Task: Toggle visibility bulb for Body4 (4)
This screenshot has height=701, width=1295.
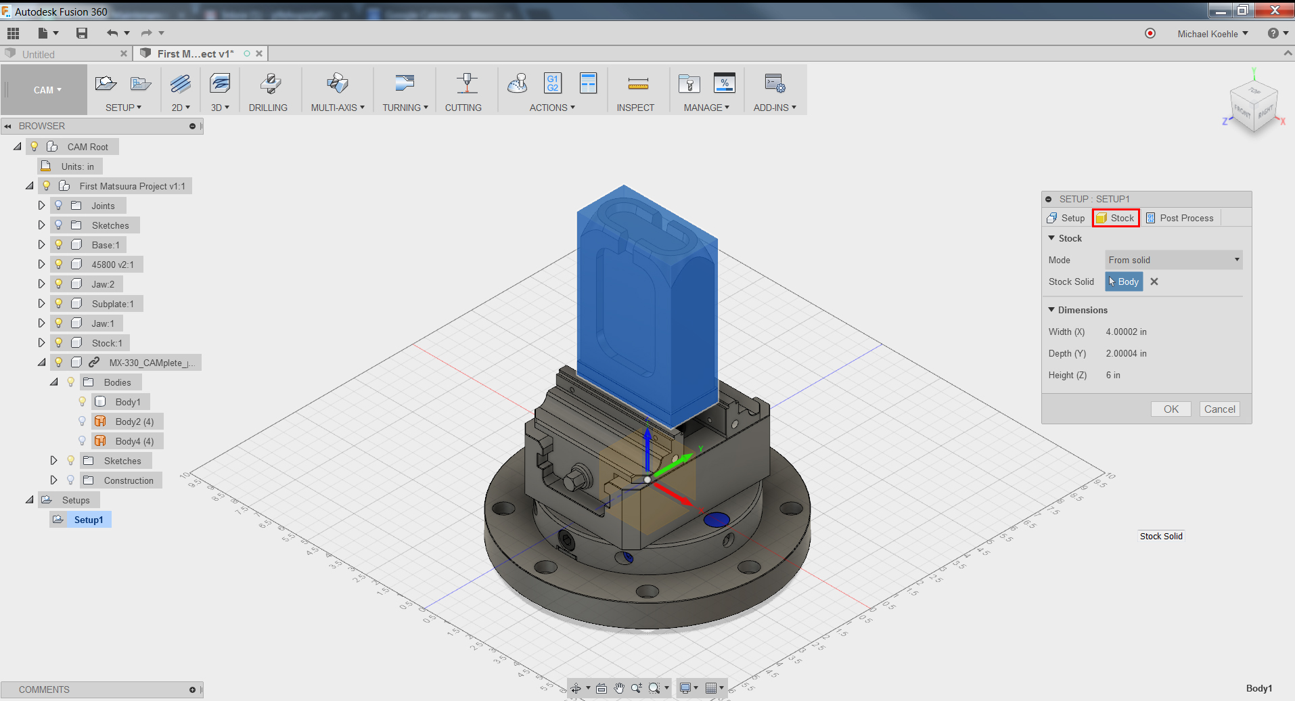Action: point(83,440)
